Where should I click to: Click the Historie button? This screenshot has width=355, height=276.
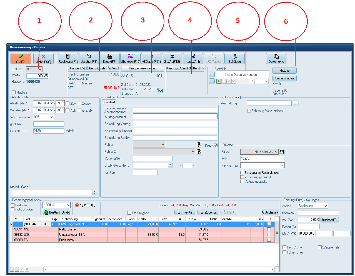[x=284, y=71]
